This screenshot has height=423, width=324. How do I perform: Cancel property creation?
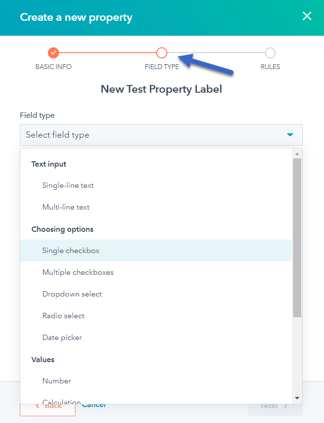coord(94,404)
